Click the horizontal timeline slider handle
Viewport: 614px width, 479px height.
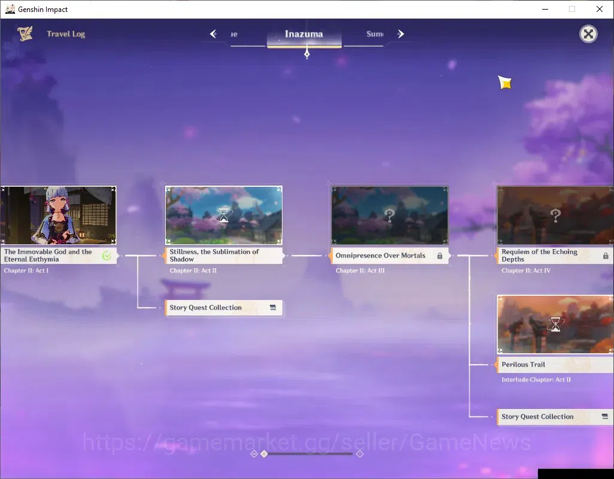click(x=265, y=453)
